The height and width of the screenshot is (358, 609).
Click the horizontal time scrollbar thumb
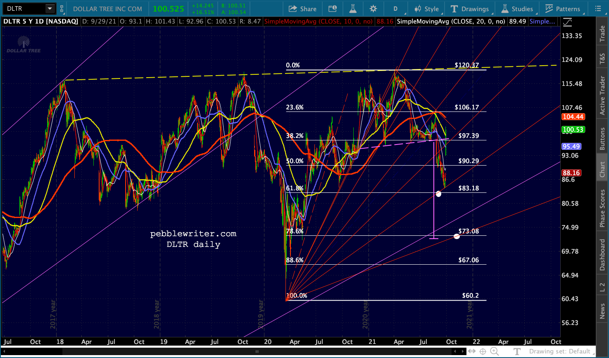click(257, 352)
